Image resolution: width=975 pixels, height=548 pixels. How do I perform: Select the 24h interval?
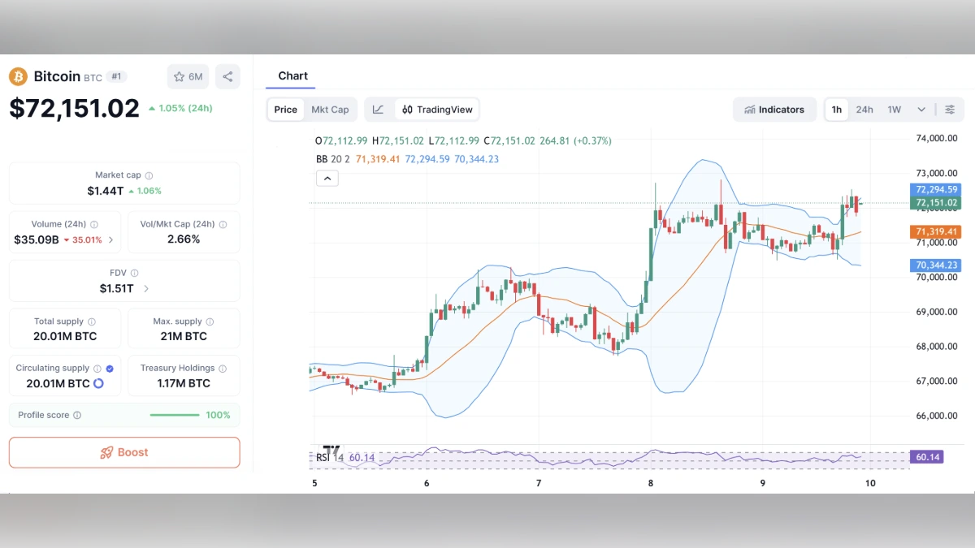(864, 109)
